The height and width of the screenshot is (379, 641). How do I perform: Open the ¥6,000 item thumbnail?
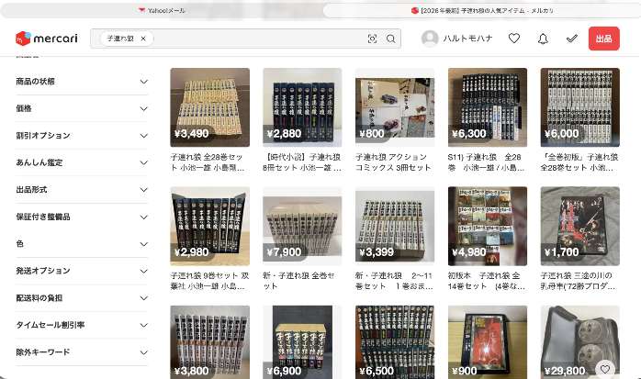tap(580, 107)
